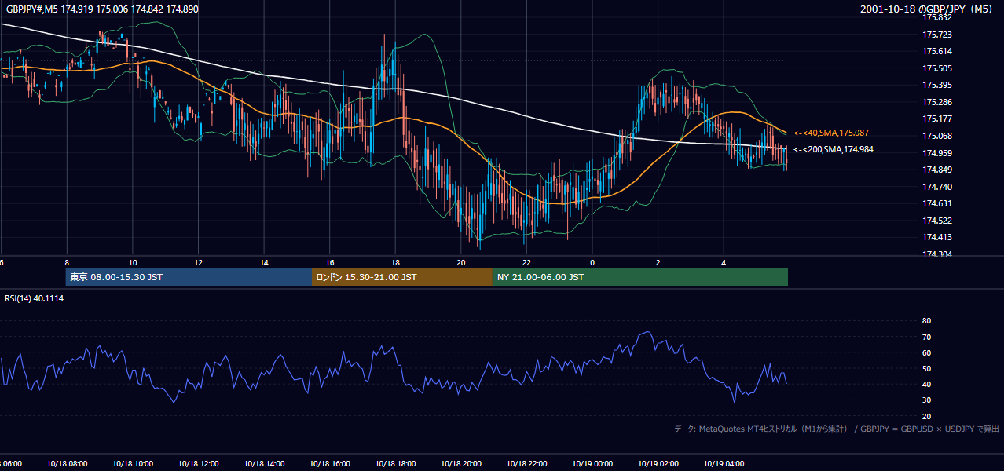Click price level 175.723 on the axis
Screen dimensions: 1004x471
pos(937,35)
